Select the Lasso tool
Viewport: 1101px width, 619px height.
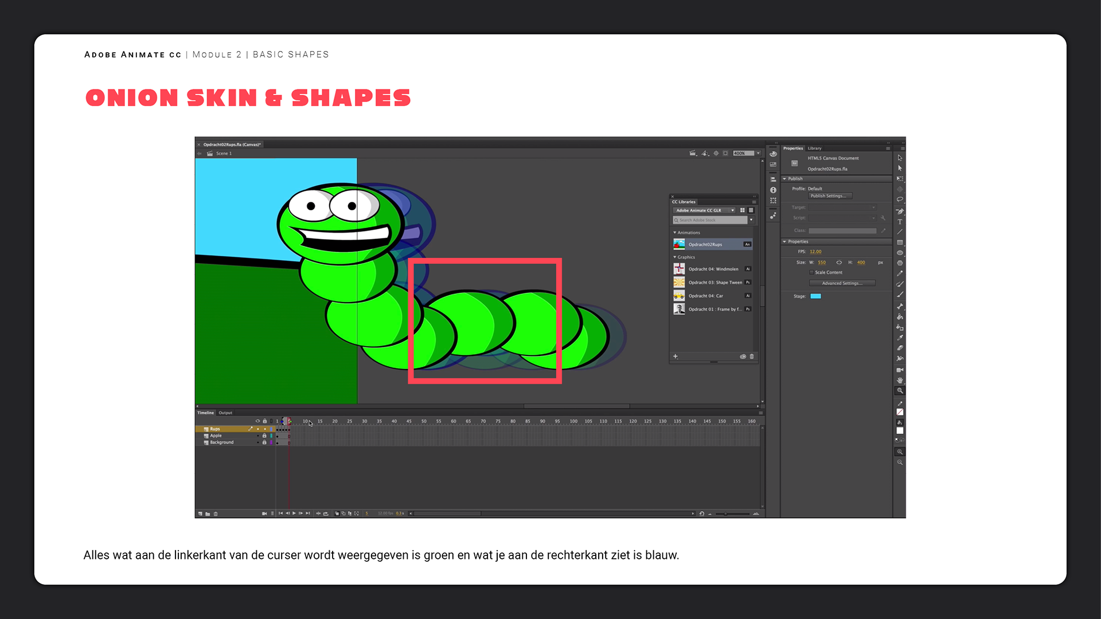point(900,199)
